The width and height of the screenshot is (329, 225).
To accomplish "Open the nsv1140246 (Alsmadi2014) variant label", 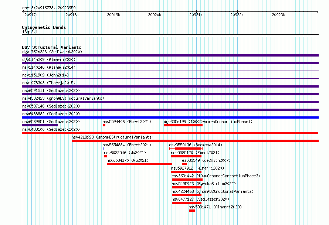I will pos(49,67).
